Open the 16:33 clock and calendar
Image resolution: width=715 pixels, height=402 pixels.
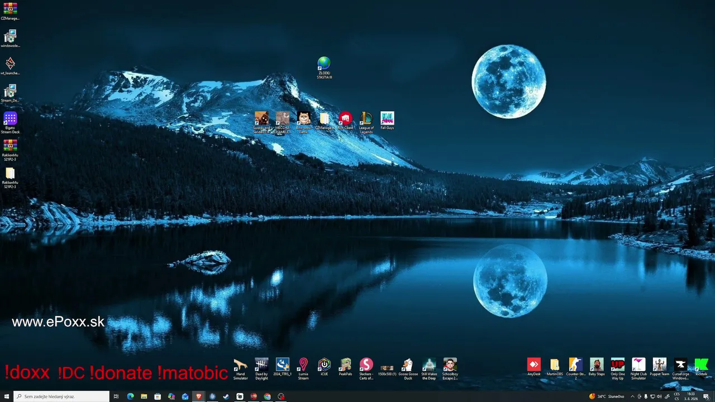pos(691,396)
